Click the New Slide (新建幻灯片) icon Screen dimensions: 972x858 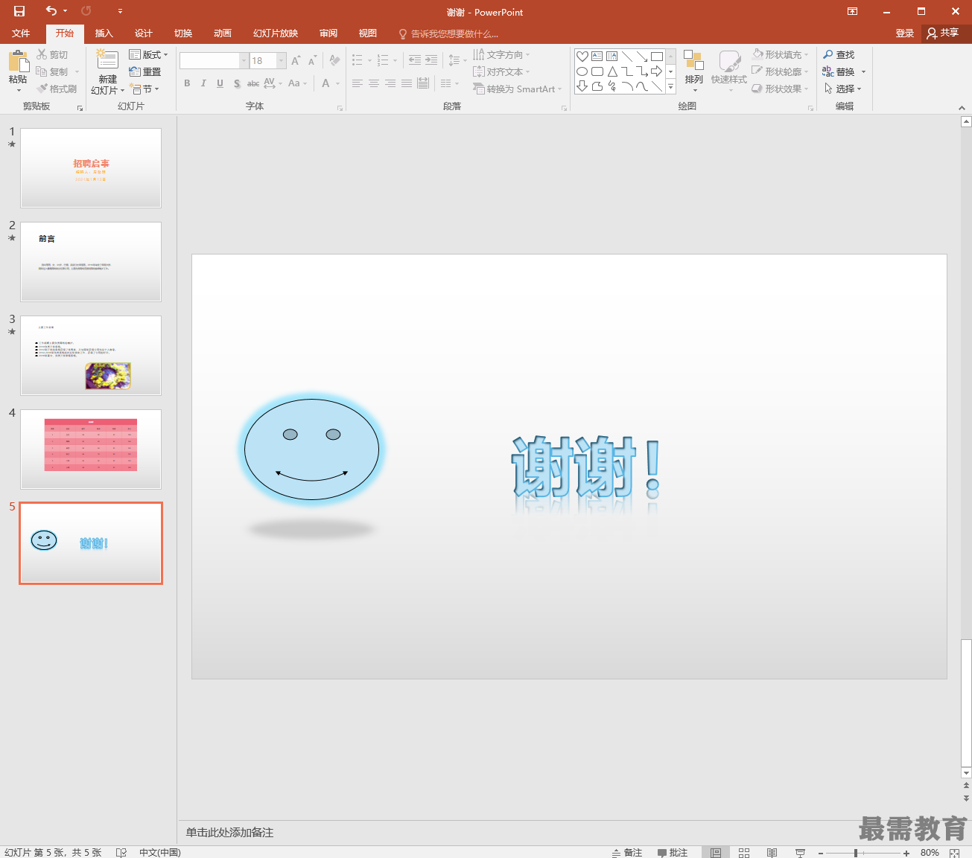pyautogui.click(x=107, y=60)
